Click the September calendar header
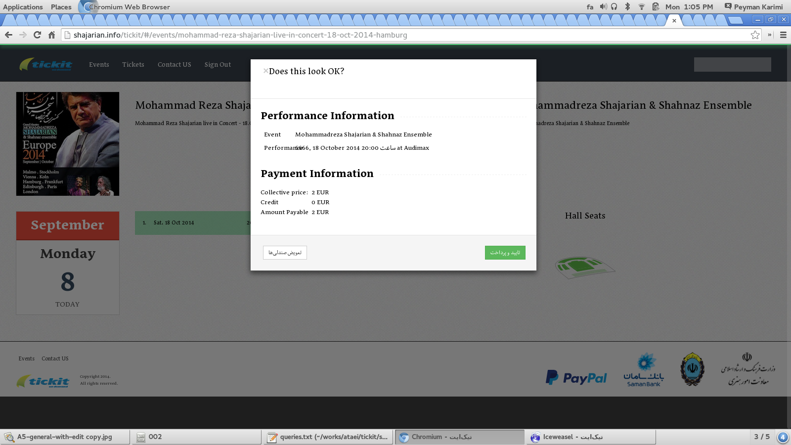 (x=68, y=225)
